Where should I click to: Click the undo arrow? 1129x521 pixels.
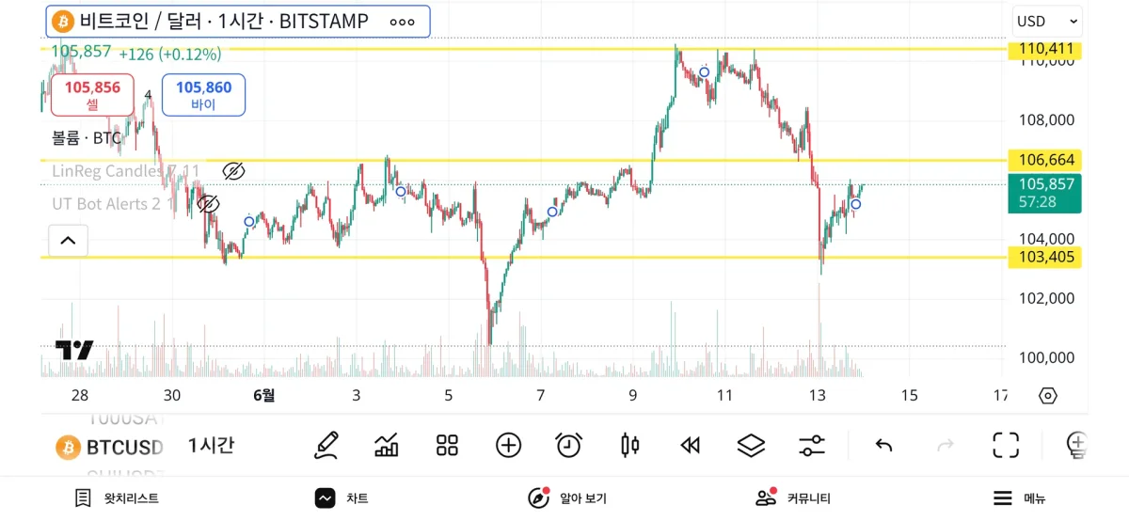click(883, 445)
